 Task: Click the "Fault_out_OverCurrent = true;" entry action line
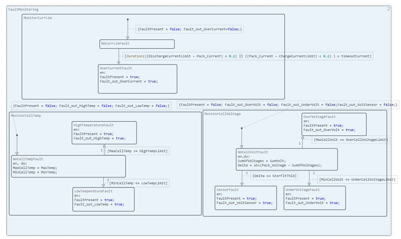(x=129, y=81)
